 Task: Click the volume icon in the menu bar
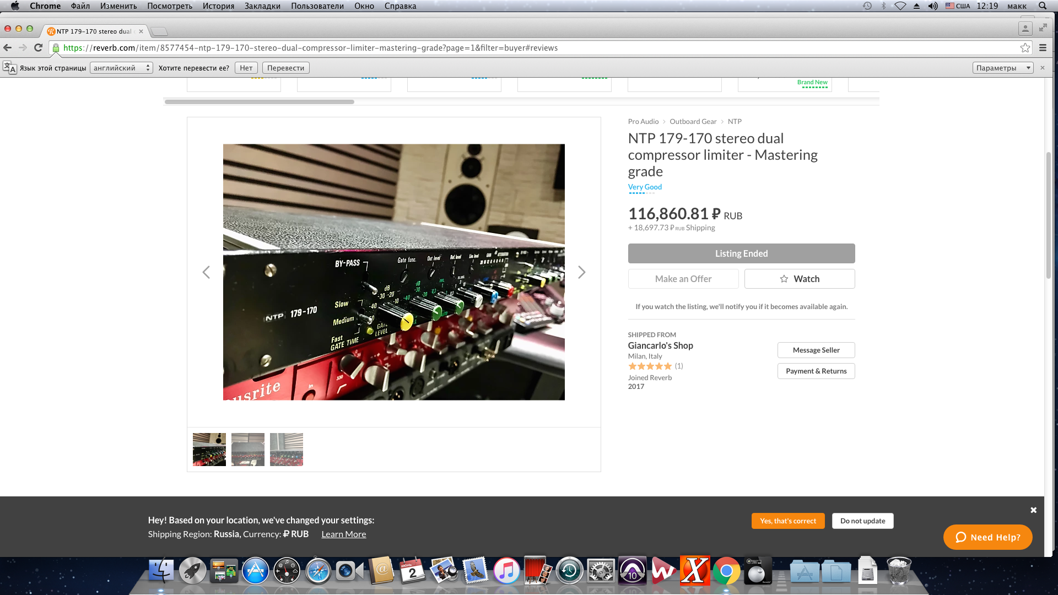(933, 6)
